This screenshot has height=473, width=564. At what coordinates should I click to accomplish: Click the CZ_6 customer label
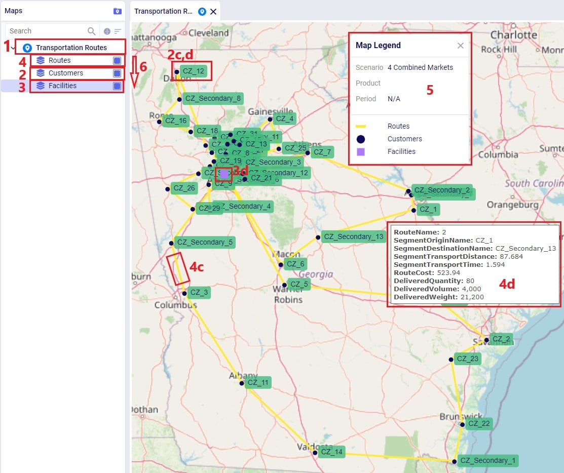[x=295, y=264]
